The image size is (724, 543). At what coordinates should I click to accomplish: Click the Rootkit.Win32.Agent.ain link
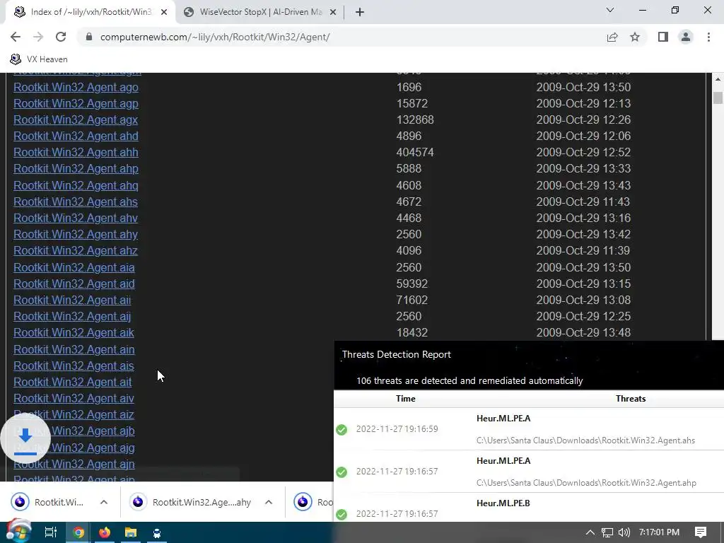(x=74, y=349)
